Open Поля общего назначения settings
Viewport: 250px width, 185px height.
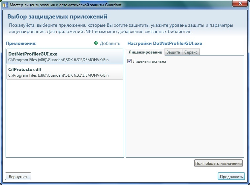218,163
